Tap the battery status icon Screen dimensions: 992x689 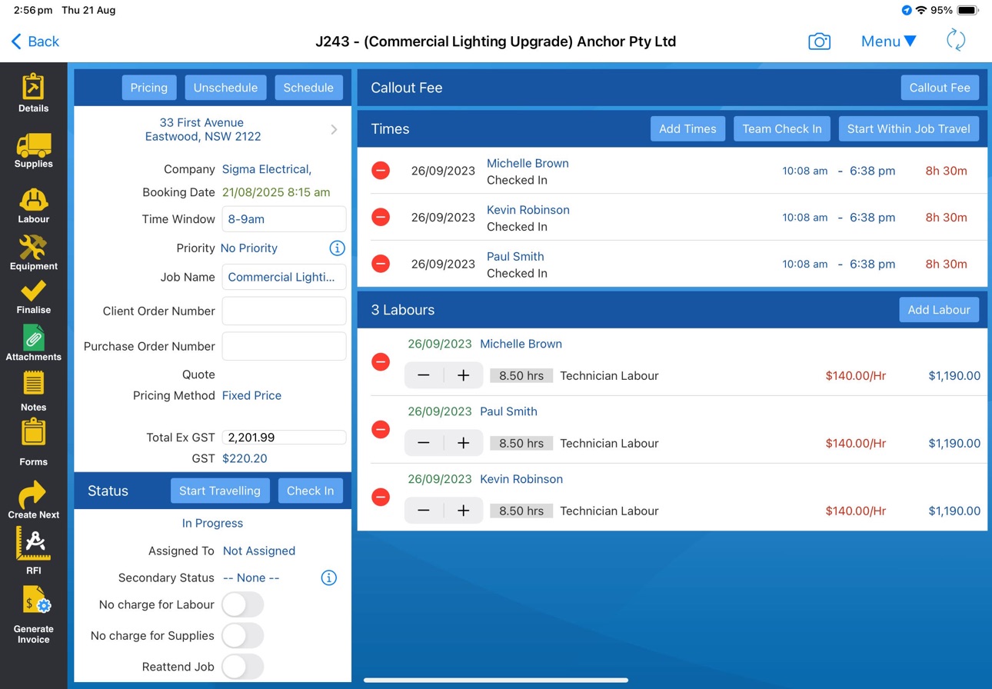[x=967, y=11]
